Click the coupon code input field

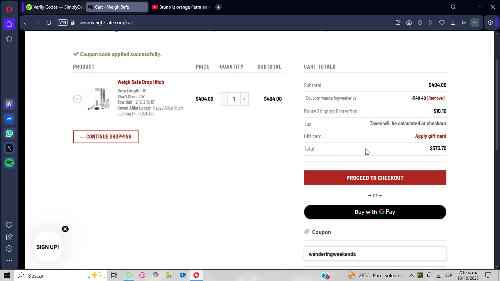[375, 254]
